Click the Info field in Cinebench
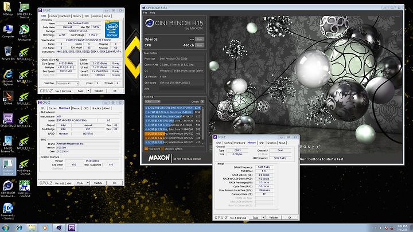The image size is (413, 232). tap(181, 89)
